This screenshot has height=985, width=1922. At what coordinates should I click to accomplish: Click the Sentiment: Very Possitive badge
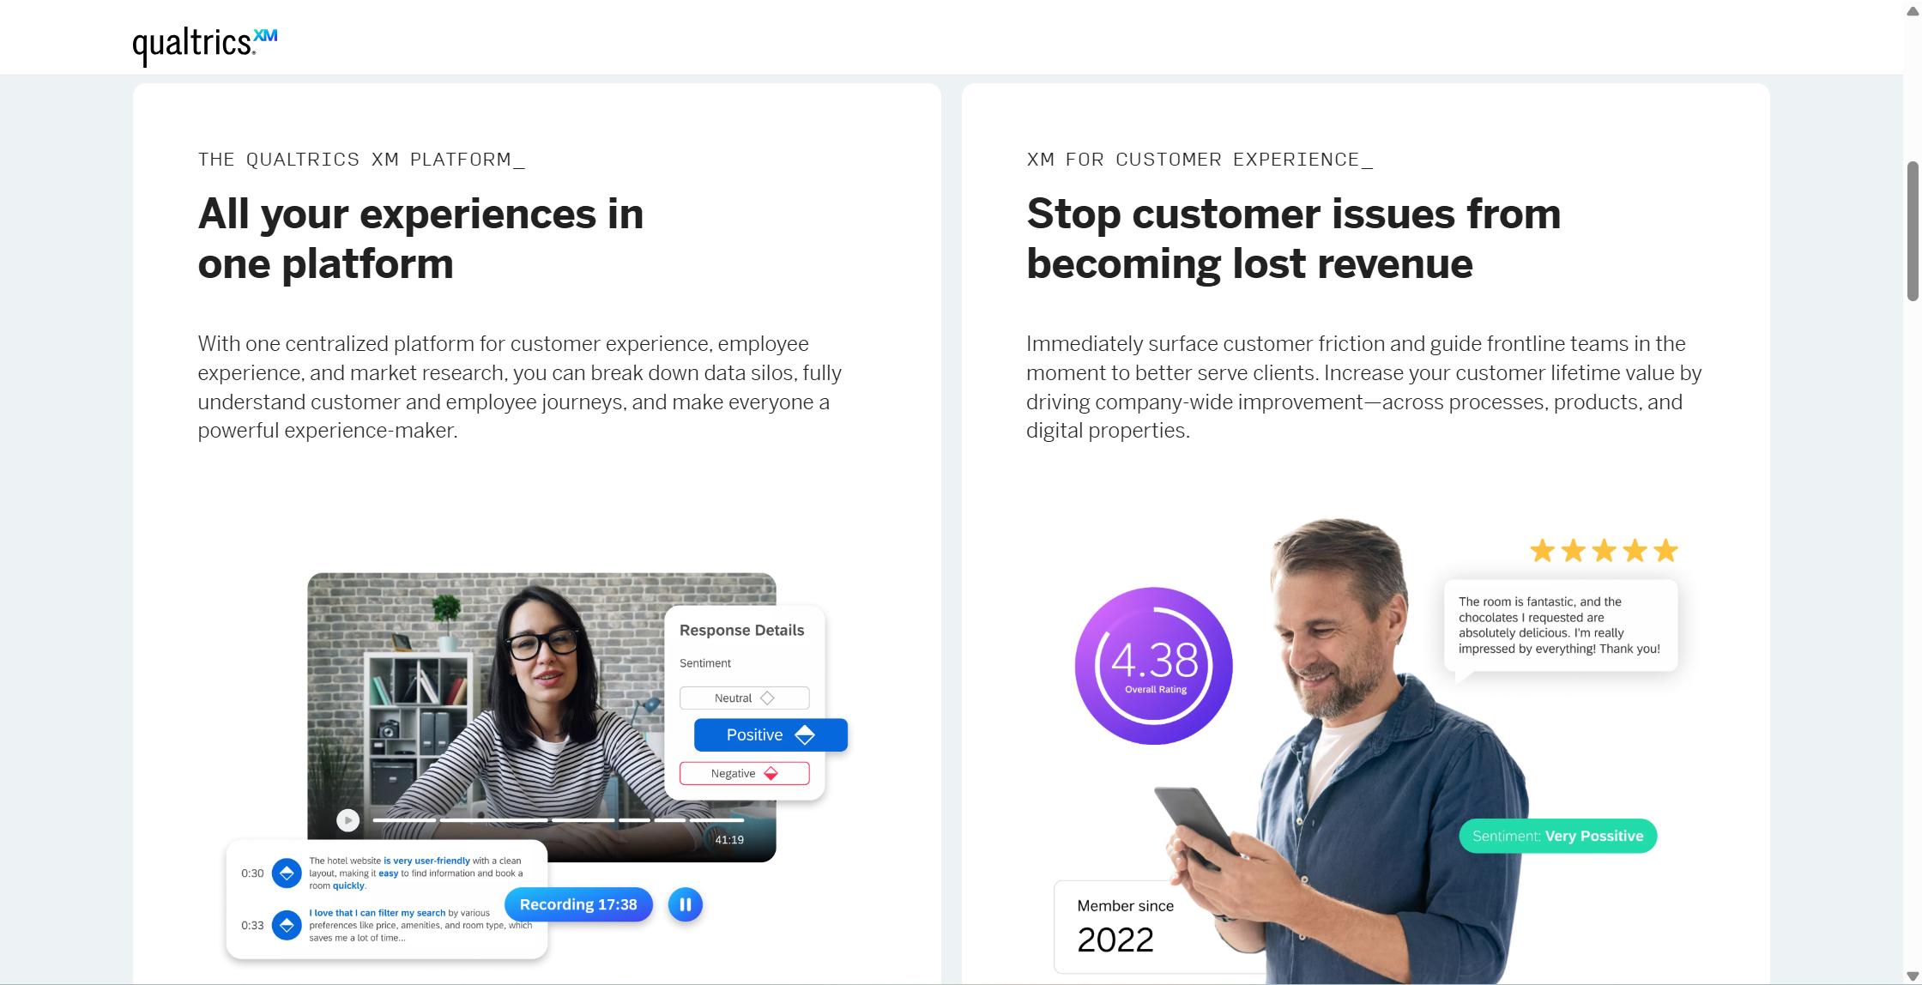[x=1558, y=836]
